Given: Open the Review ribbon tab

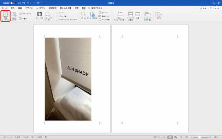Looking at the screenshot, I should click(x=77, y=8).
